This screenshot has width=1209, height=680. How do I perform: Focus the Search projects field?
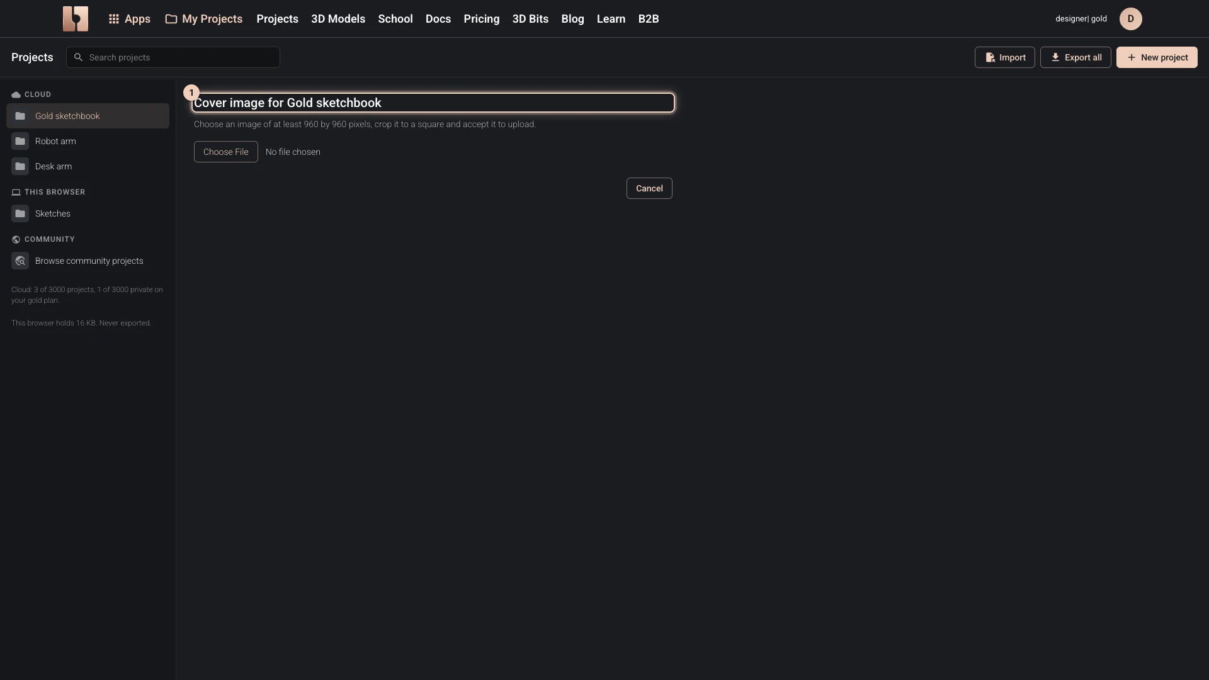[173, 57]
